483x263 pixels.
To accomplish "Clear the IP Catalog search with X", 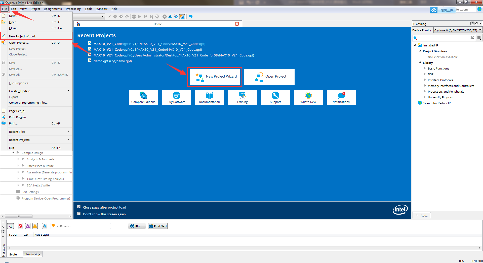I will (472, 38).
